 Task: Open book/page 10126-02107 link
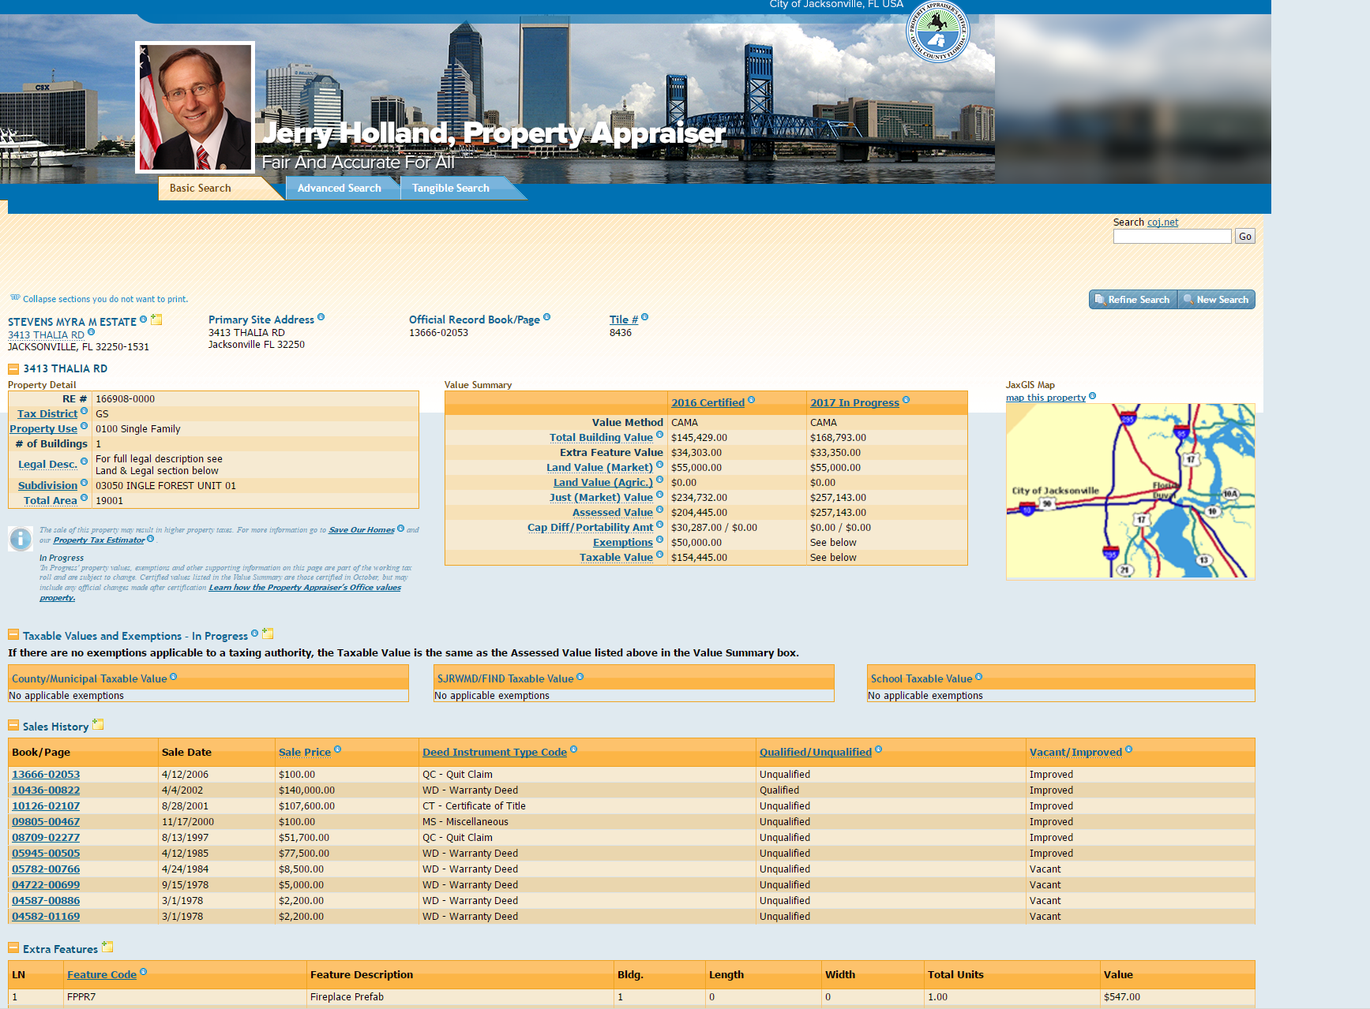[x=46, y=806]
